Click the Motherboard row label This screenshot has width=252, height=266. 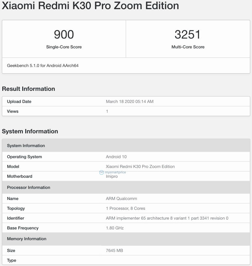[20, 176]
